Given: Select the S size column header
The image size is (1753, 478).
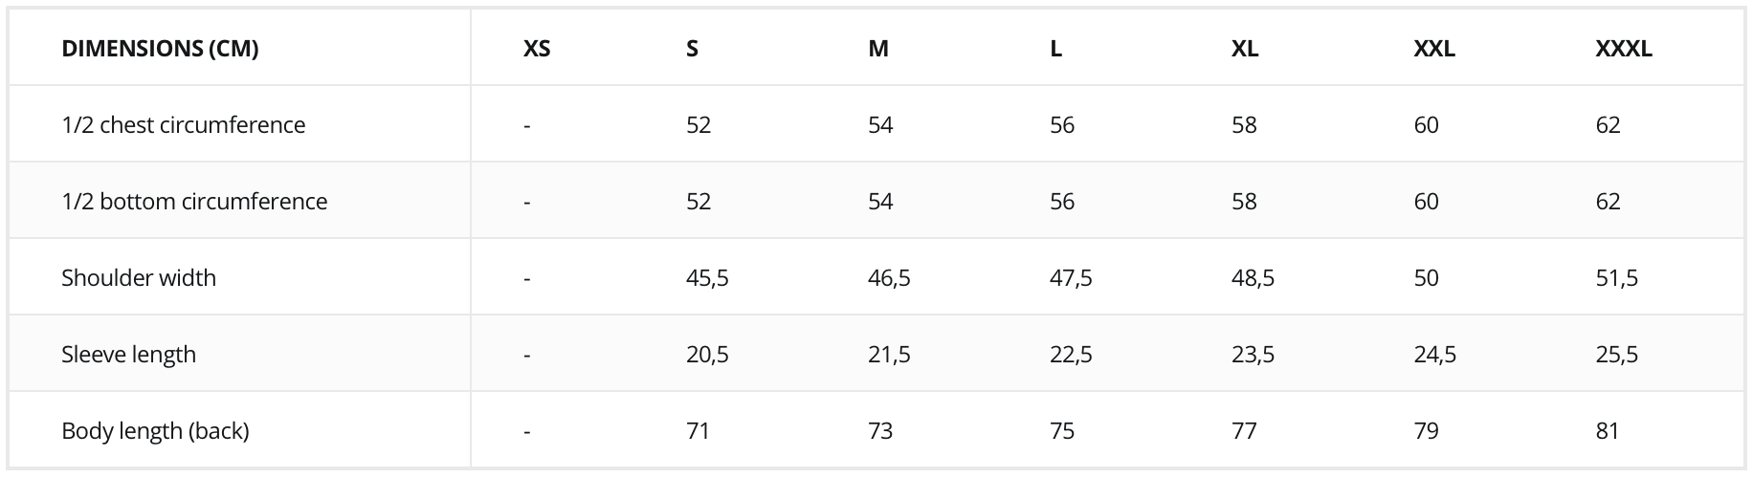Looking at the screenshot, I should (x=692, y=48).
